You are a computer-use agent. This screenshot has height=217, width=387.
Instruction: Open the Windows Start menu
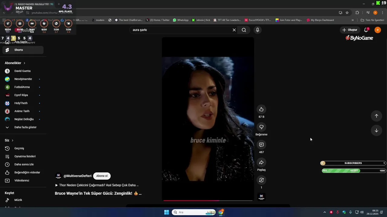167,212
